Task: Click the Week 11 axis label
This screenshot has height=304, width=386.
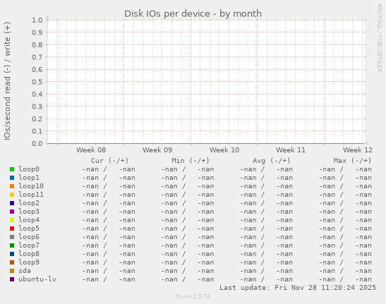Action: click(291, 150)
